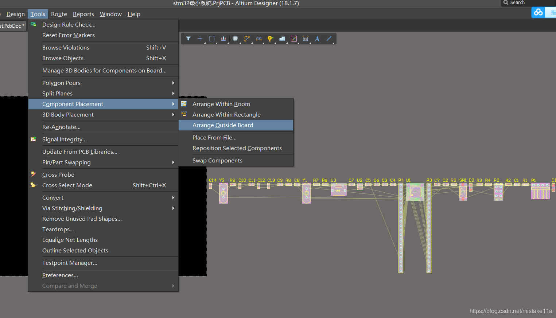
Task: Click Design Rule Check menu entry
Action: click(x=69, y=25)
